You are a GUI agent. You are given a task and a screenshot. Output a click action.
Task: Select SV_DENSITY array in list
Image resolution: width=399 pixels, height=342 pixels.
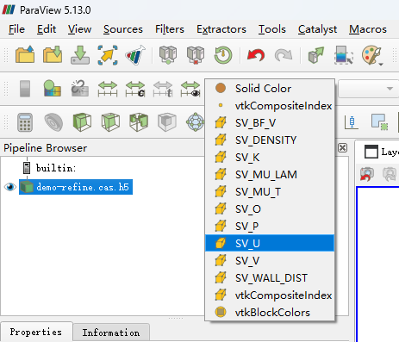[x=270, y=140]
